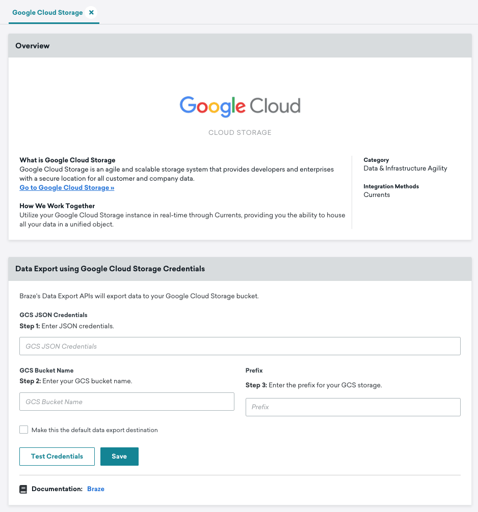Screen dimensions: 478x512
Task: Click the Overview section header
Action: pyautogui.click(x=33, y=45)
